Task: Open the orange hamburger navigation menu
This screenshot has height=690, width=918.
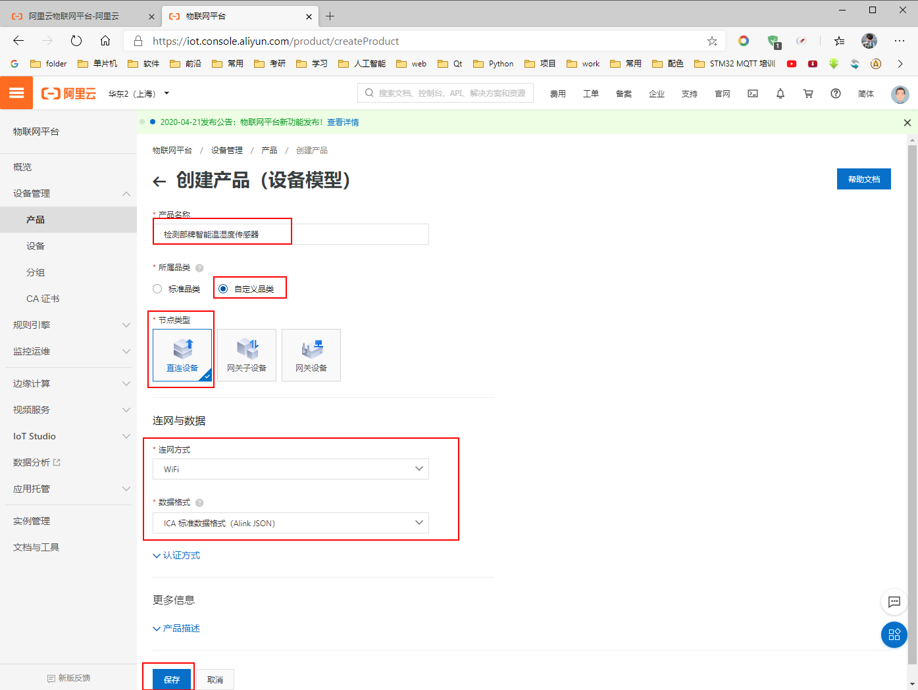Action: click(x=16, y=93)
